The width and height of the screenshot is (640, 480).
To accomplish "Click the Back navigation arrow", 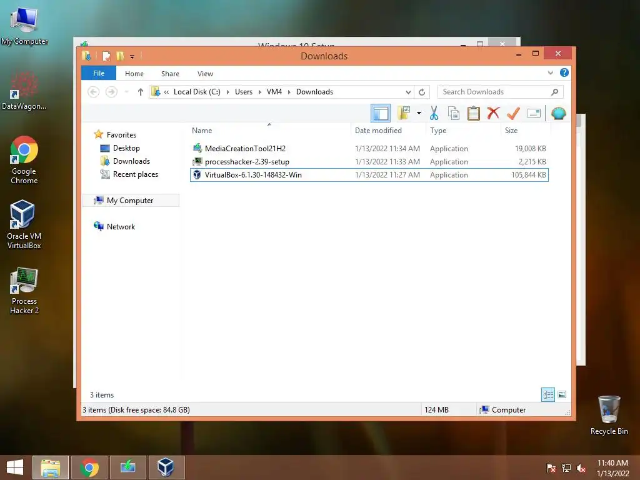I will click(x=94, y=92).
